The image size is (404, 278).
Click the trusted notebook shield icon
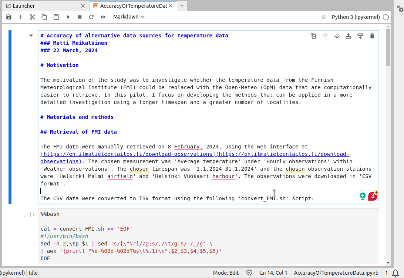[249, 273]
